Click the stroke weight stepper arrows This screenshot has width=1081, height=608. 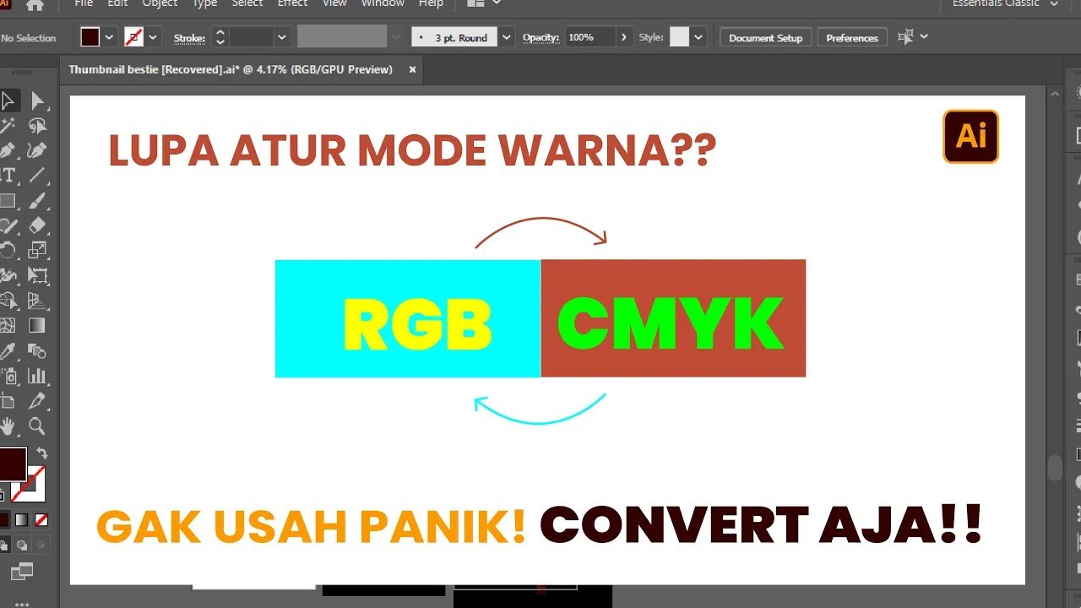click(x=220, y=37)
